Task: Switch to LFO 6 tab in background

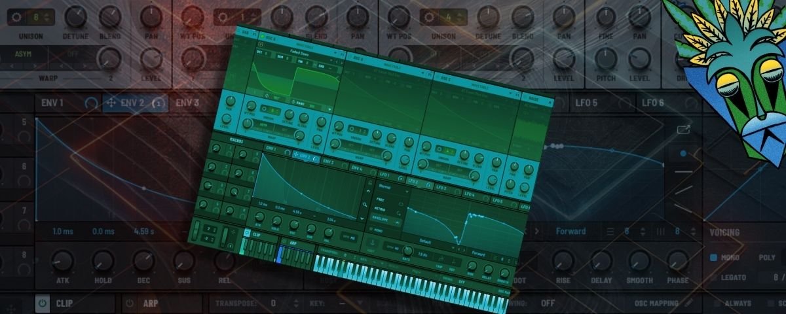Action: click(x=652, y=103)
